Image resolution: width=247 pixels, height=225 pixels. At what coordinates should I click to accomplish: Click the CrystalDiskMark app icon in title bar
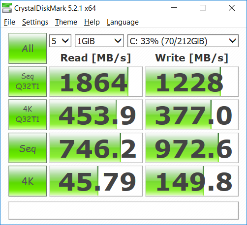click(7, 8)
